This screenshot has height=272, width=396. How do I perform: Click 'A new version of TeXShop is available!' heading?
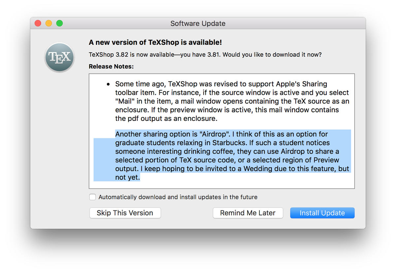click(155, 42)
